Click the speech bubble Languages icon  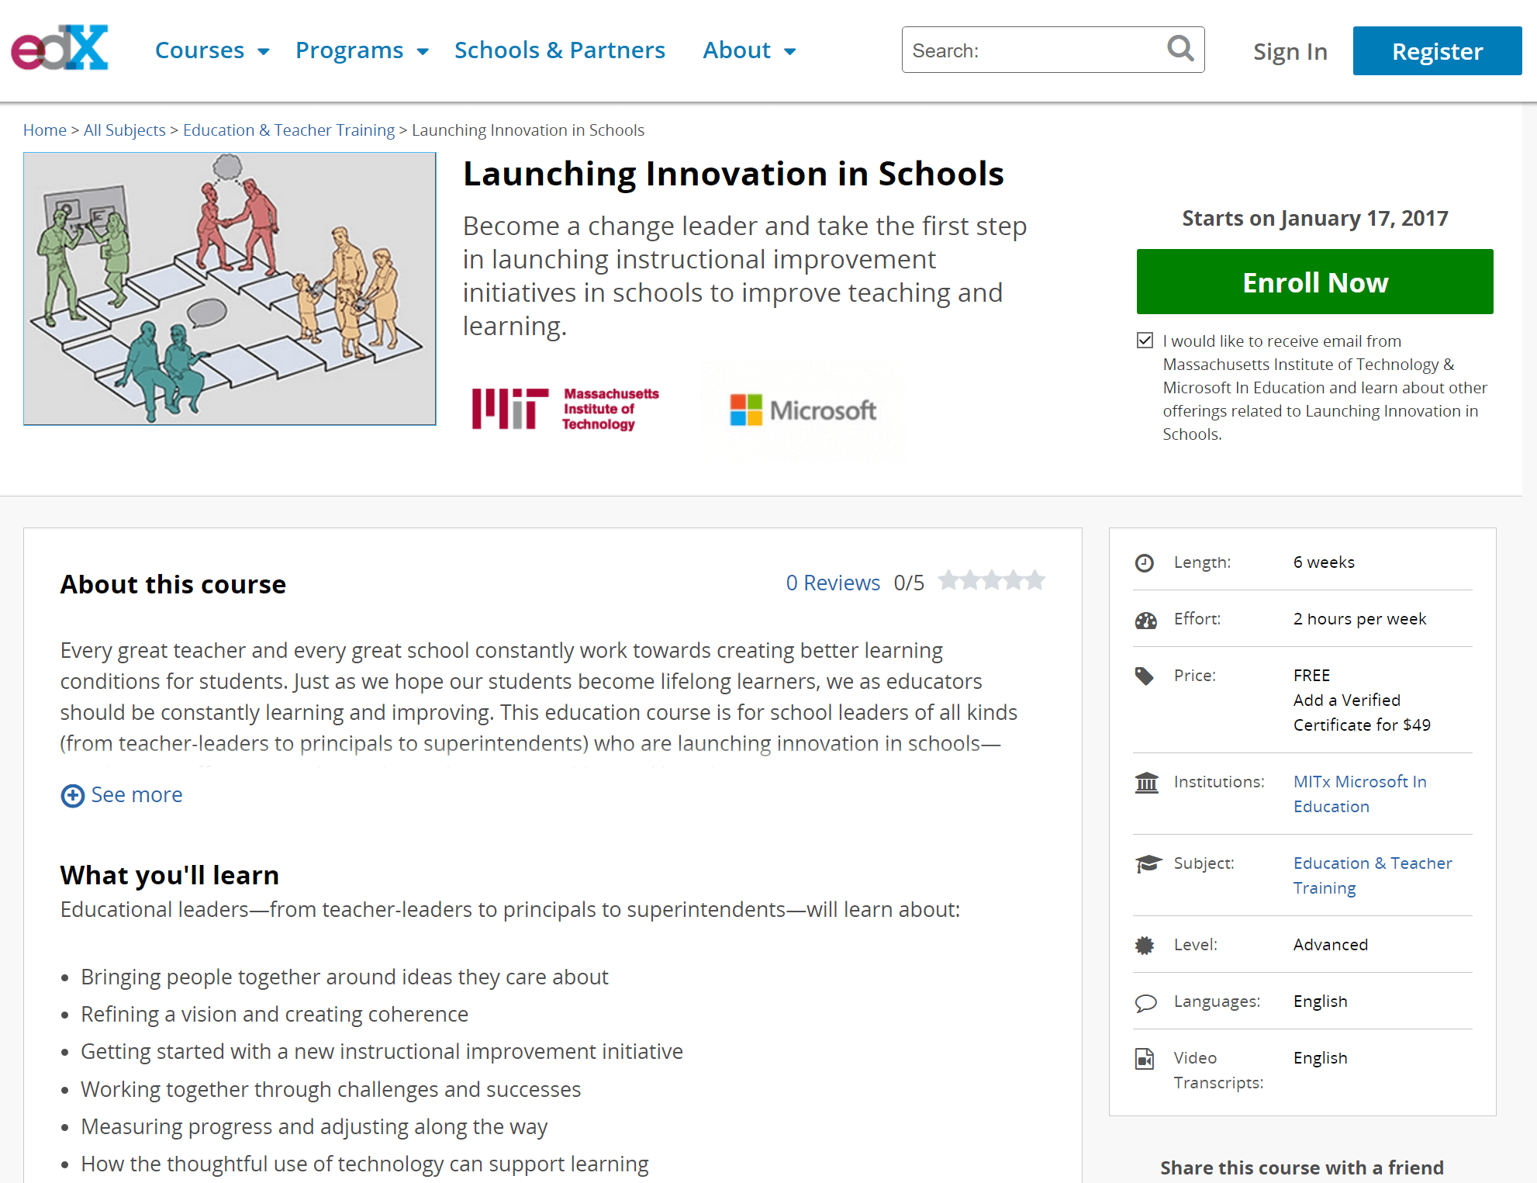(x=1145, y=1002)
